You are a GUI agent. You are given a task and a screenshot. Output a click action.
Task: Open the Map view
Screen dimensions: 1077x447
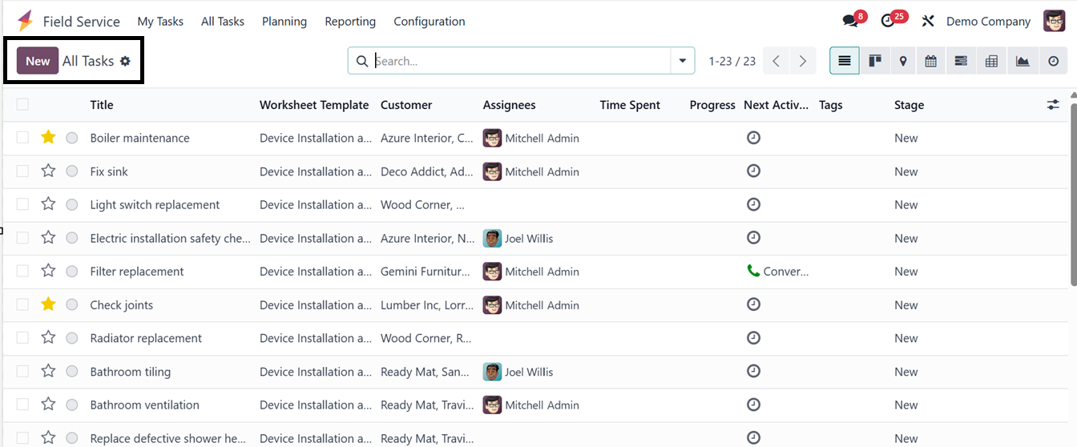903,61
